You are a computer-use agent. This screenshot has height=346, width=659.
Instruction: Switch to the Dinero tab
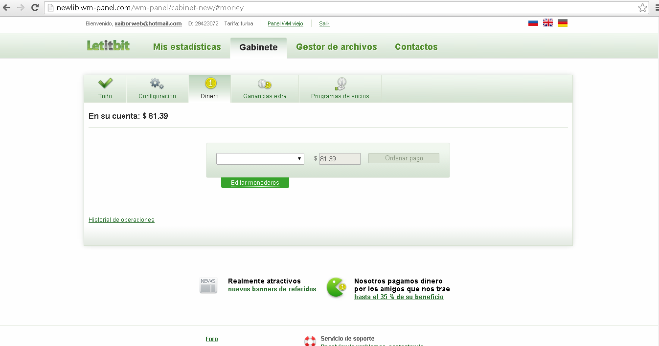[210, 89]
